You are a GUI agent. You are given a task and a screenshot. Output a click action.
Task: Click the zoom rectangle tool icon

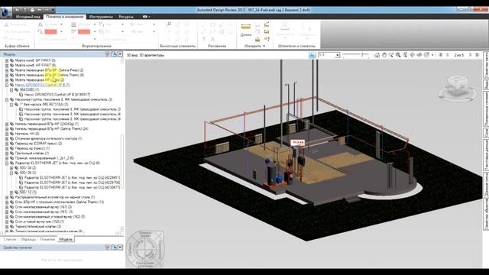coord(398,55)
